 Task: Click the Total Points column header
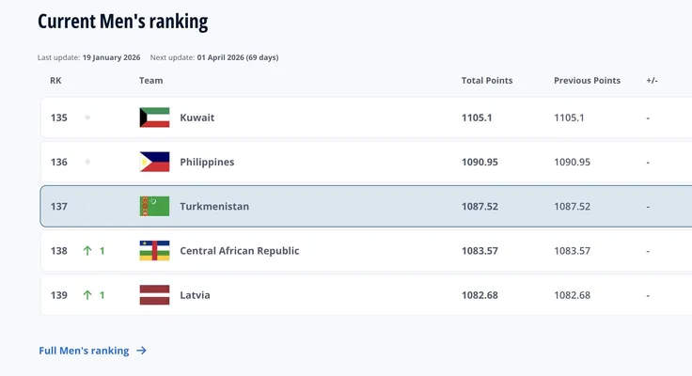(487, 81)
